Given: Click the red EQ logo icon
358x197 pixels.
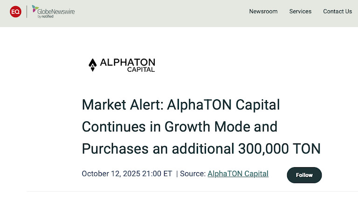Looking at the screenshot, I should (x=15, y=12).
